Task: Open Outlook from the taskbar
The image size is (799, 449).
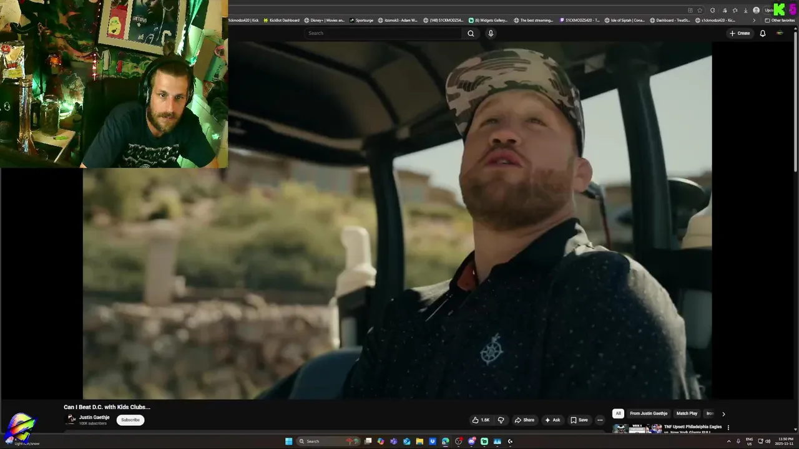Action: click(x=407, y=442)
